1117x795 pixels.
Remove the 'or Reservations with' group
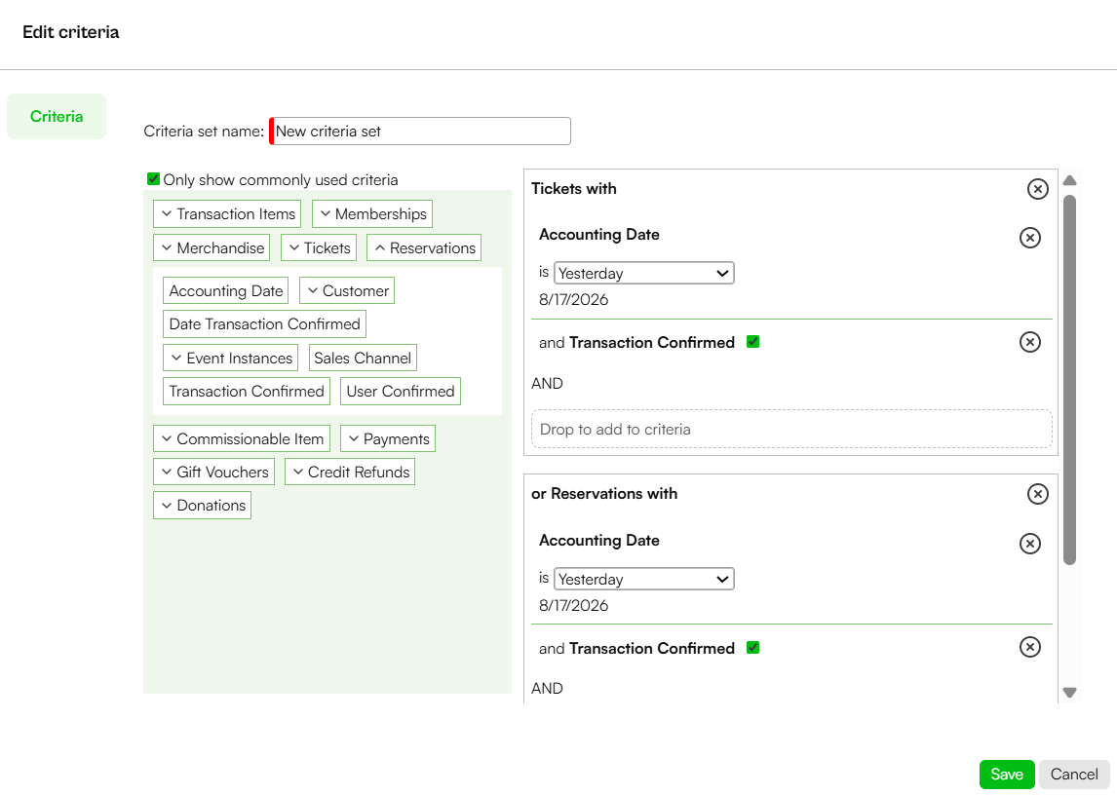[x=1037, y=494]
